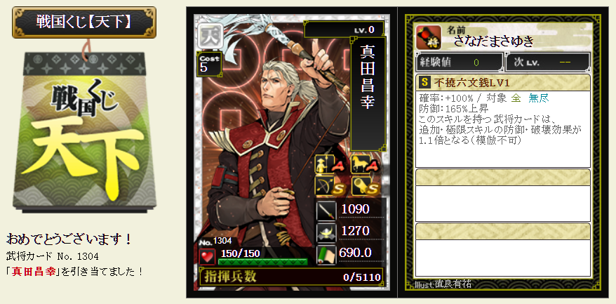Click the Cost 5 badge on card
The height and width of the screenshot is (304, 616).
tap(209, 63)
